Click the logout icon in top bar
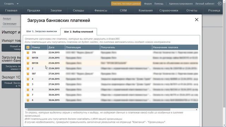The width and height of the screenshot is (226, 127). pos(219,4)
